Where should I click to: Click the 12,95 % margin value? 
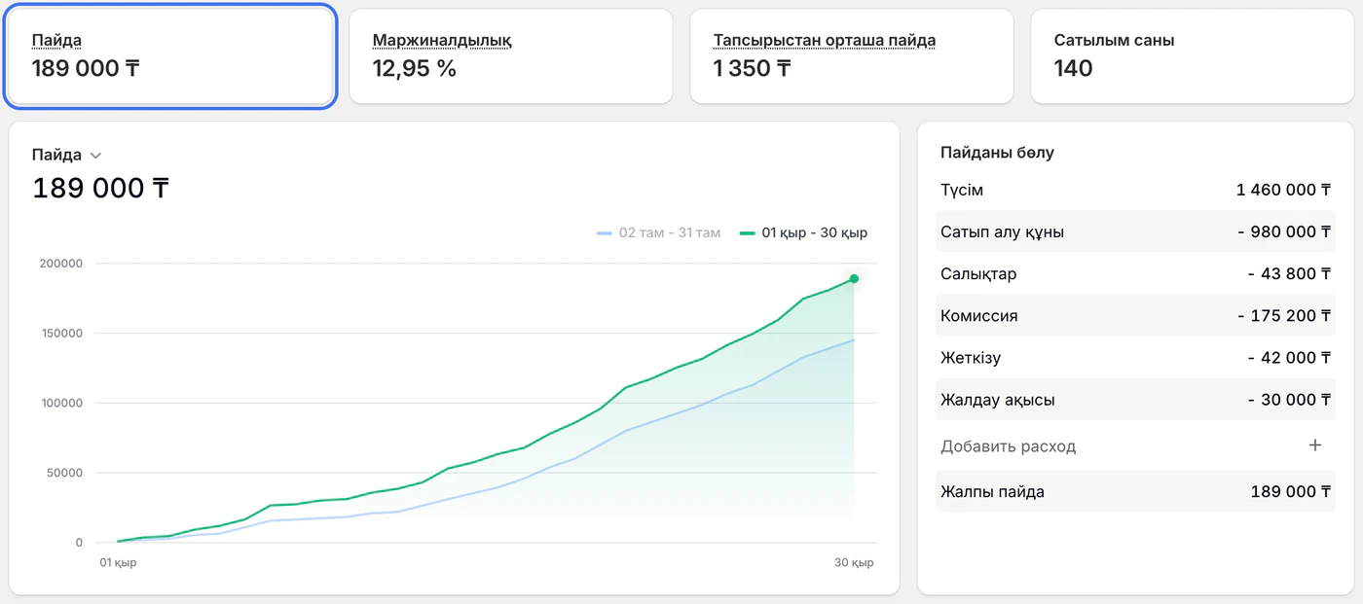pos(415,68)
